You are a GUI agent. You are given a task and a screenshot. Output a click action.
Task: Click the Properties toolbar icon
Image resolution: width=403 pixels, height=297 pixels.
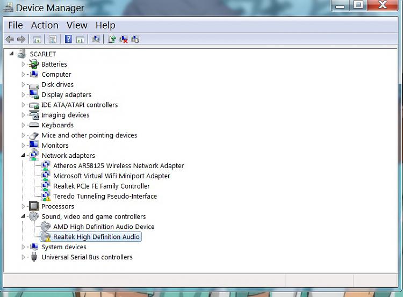[x=53, y=39]
